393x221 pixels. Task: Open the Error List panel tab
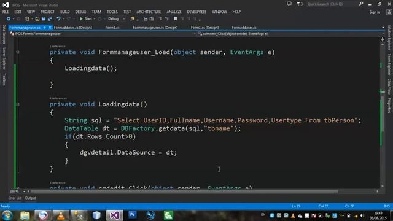pyautogui.click(x=15, y=198)
